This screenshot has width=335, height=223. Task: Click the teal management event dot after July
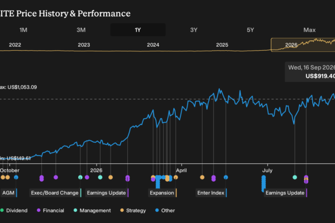295,177
